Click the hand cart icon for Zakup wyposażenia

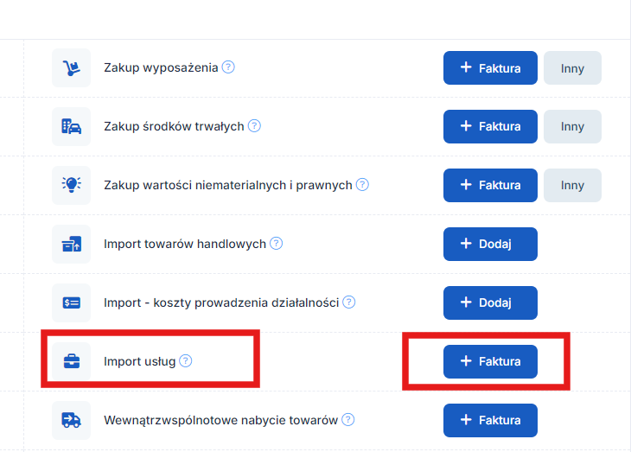(71, 67)
